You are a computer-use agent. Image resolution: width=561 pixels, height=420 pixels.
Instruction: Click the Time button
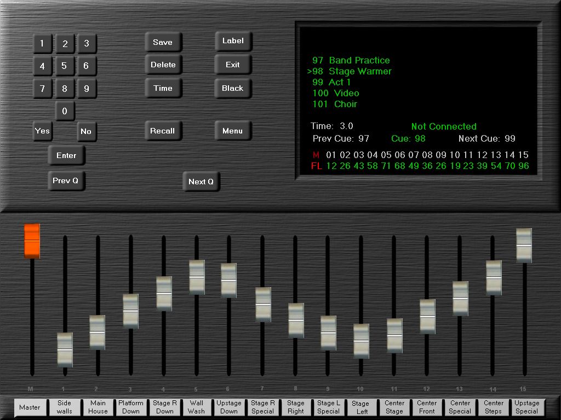tap(163, 88)
